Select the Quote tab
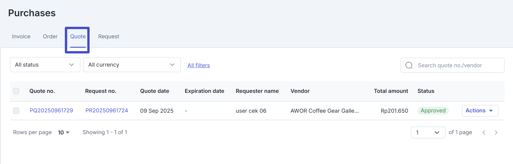The image size is (513, 164). coord(78,36)
